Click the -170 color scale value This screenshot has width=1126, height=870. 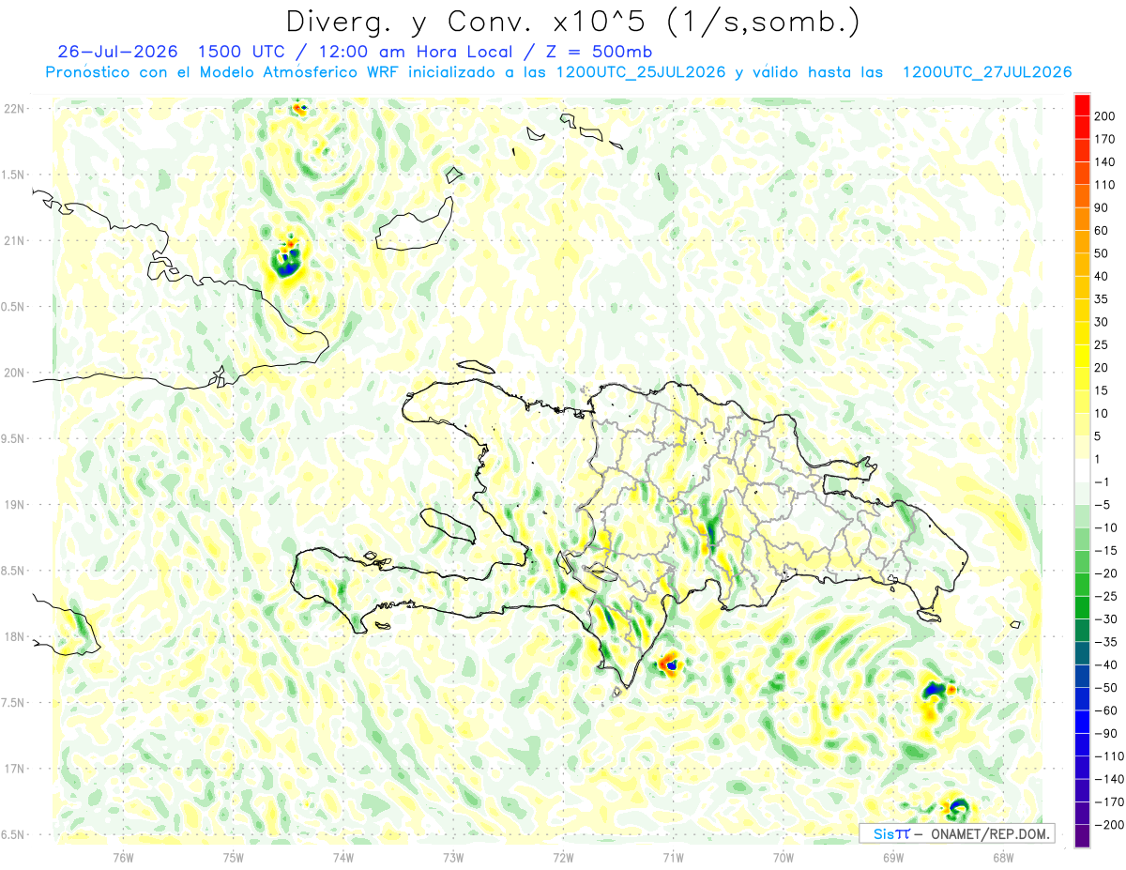tap(1107, 802)
